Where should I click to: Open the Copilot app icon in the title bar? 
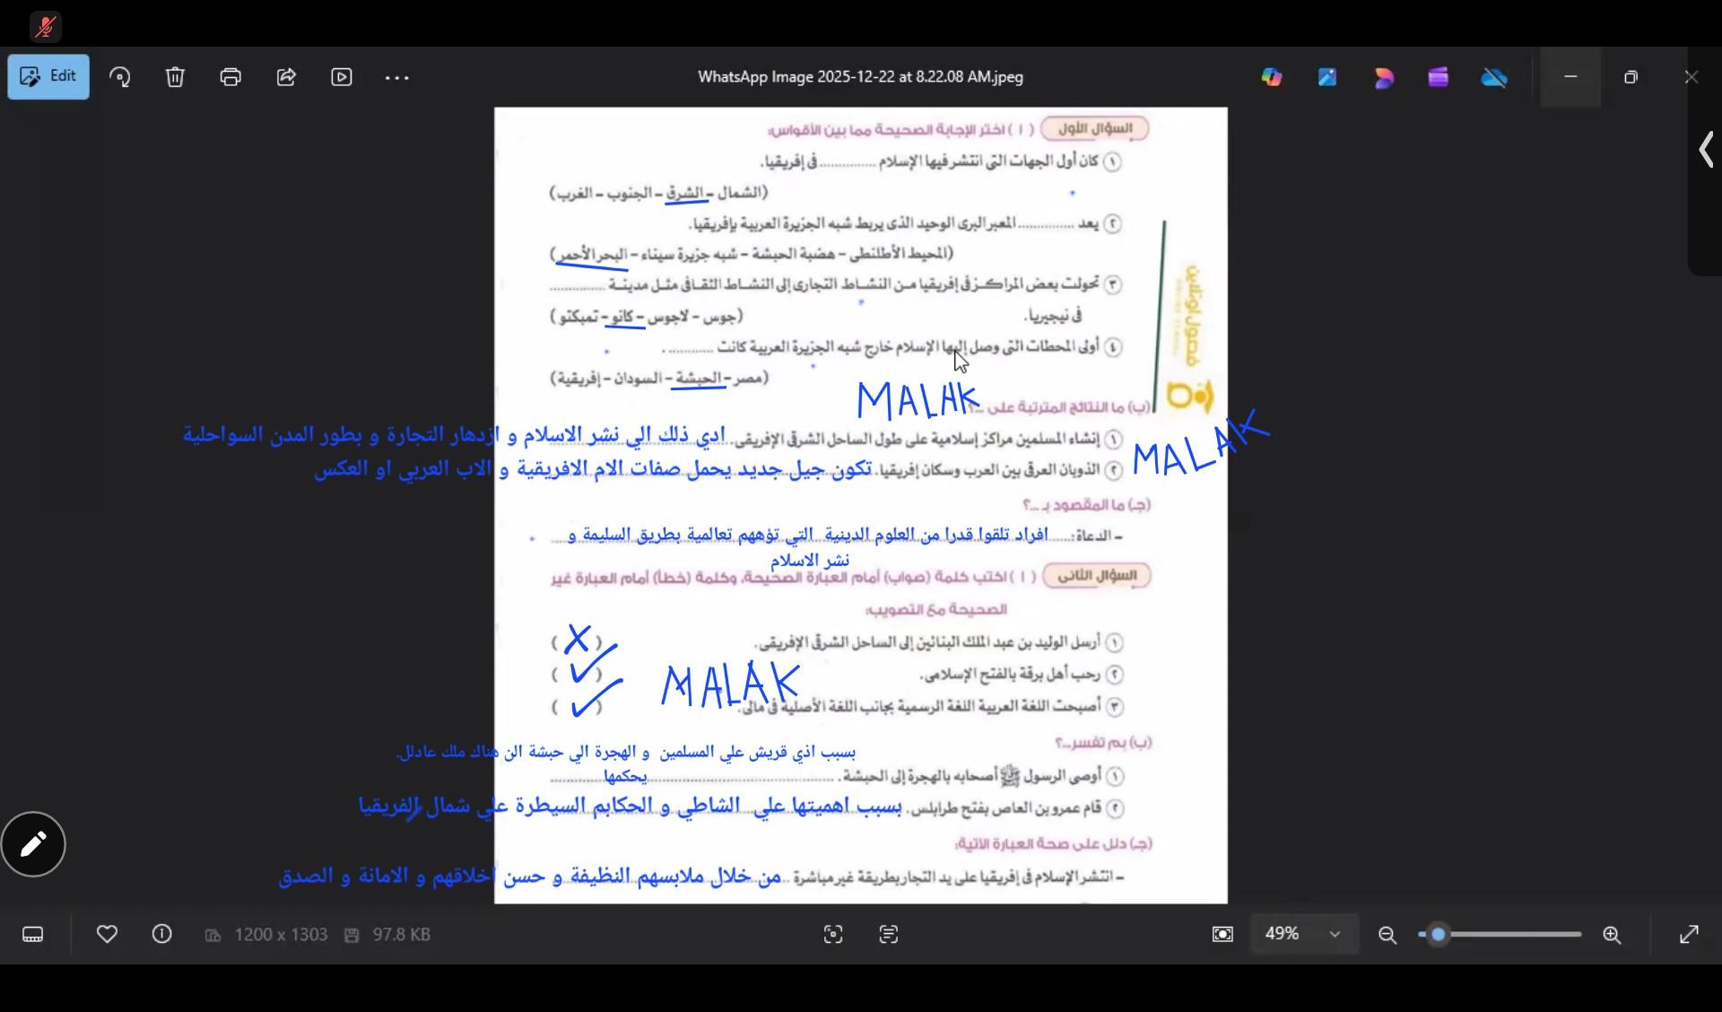1272,77
